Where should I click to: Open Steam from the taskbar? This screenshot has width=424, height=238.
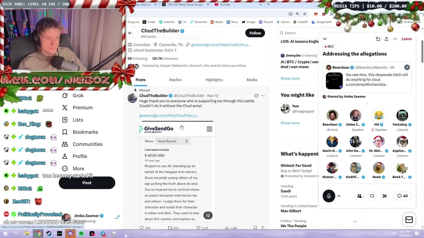[49, 234]
